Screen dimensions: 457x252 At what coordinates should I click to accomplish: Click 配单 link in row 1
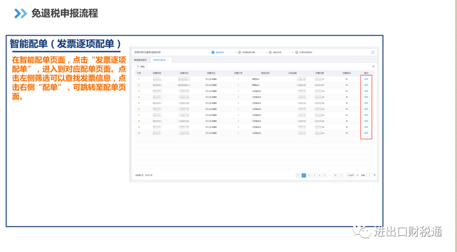click(x=366, y=79)
